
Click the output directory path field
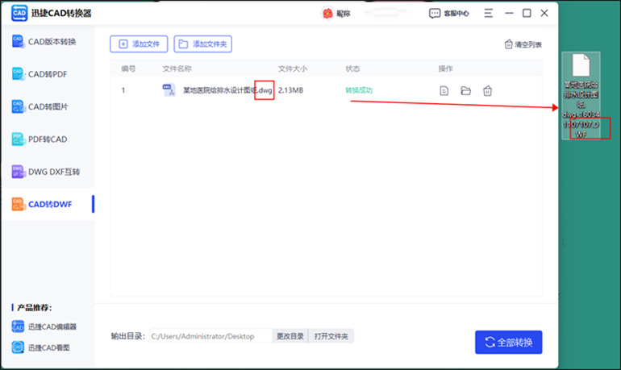[211, 336]
